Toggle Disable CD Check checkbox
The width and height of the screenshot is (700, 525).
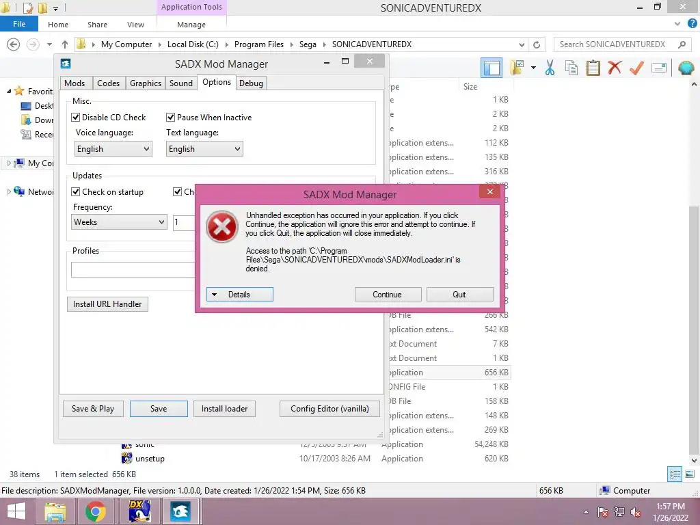(75, 118)
